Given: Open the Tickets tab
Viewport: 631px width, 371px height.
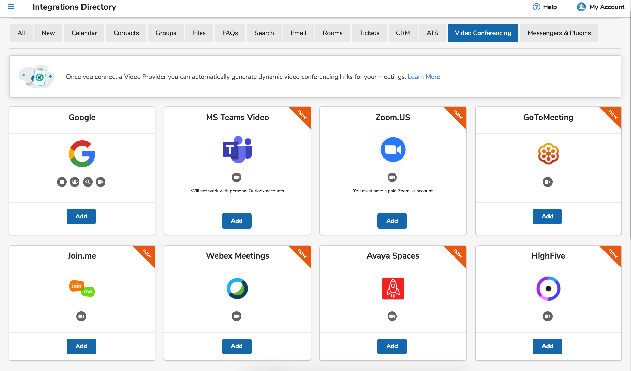Looking at the screenshot, I should (369, 33).
